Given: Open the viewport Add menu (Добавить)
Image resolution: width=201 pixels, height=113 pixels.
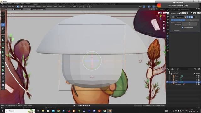Looking at the screenshot, I should (39, 6).
